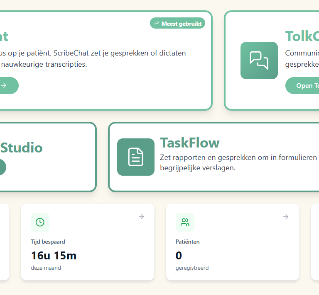Image resolution: width=319 pixels, height=295 pixels.
Task: Open the Studio card title
Action: 22,147
